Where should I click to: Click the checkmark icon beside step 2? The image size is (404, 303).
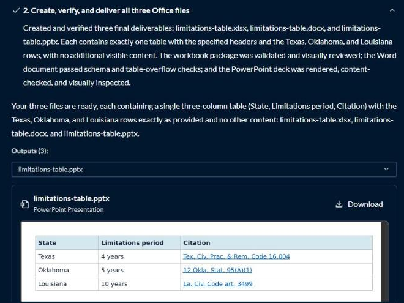(x=17, y=10)
